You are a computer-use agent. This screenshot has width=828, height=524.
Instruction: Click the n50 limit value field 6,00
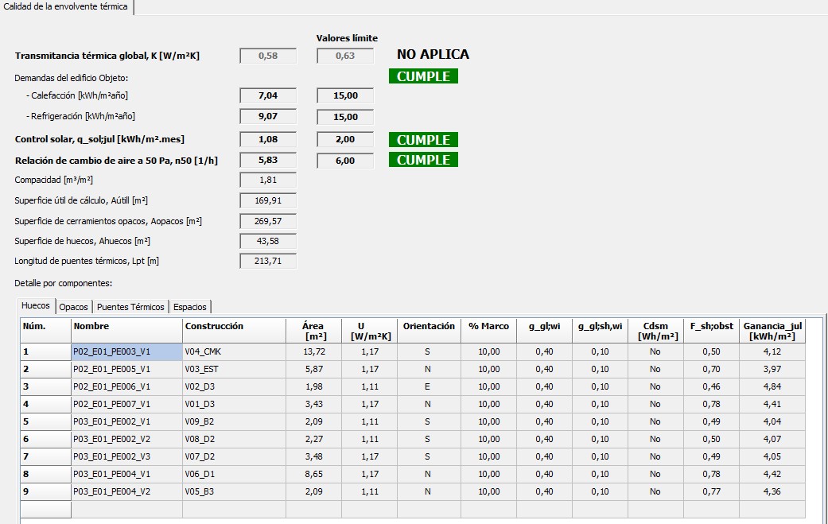345,161
